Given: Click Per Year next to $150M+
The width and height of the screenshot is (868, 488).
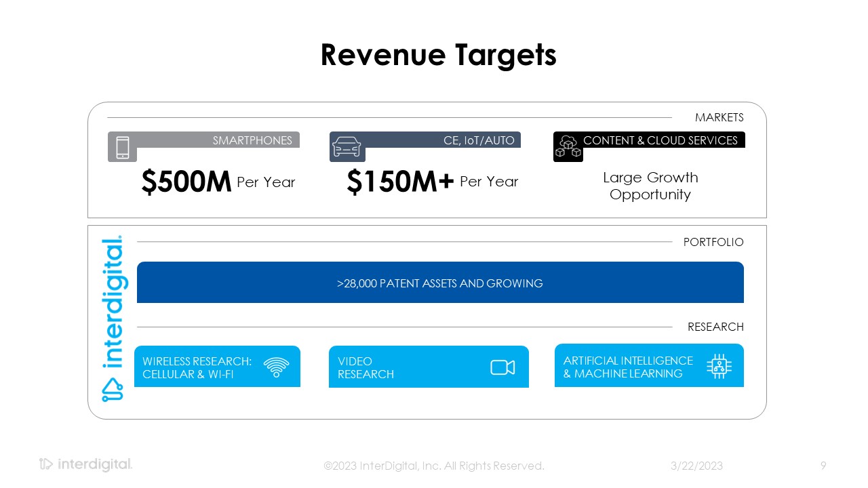Looking at the screenshot, I should [489, 182].
